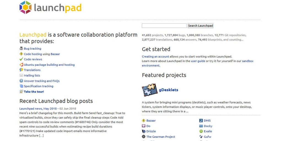Click the DHIS project icon
This screenshot has height=141, width=282.
(x=201, y=121)
